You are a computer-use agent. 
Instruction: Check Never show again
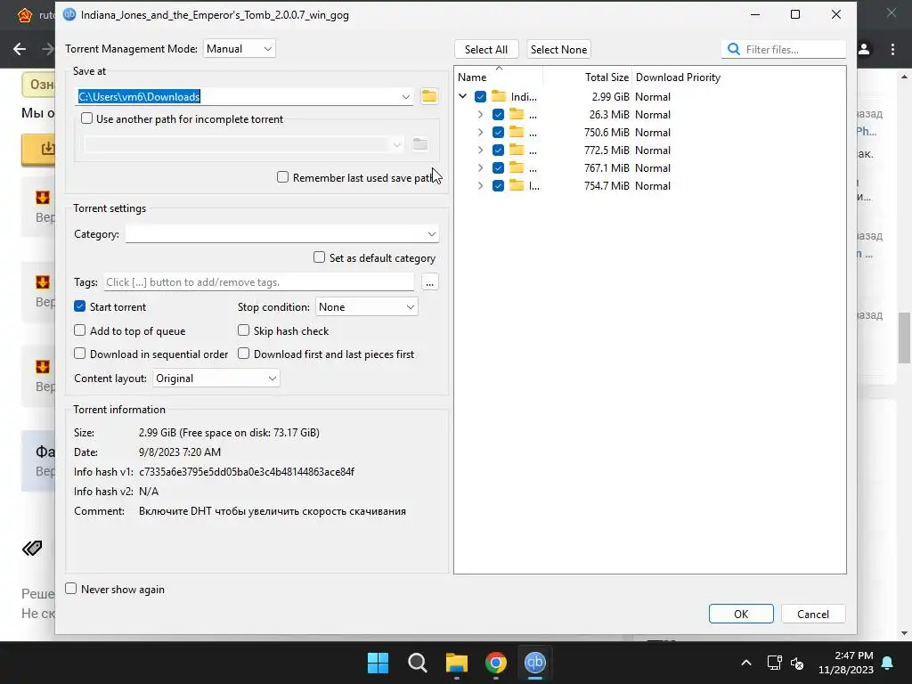tap(71, 589)
